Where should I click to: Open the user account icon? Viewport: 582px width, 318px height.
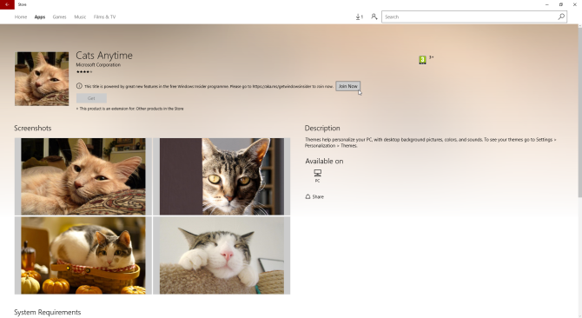[374, 17]
